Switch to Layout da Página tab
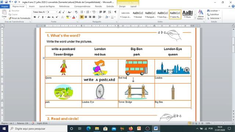 coord(47,7)
